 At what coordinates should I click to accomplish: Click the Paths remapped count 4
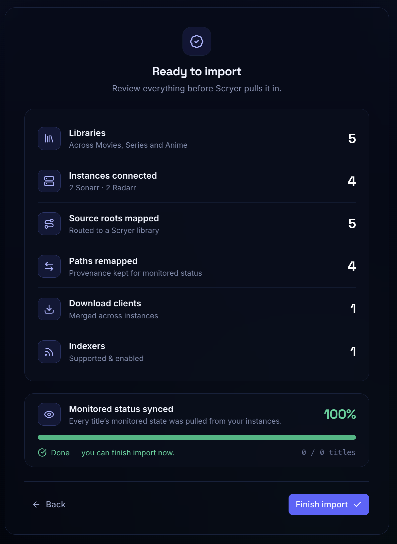click(352, 266)
